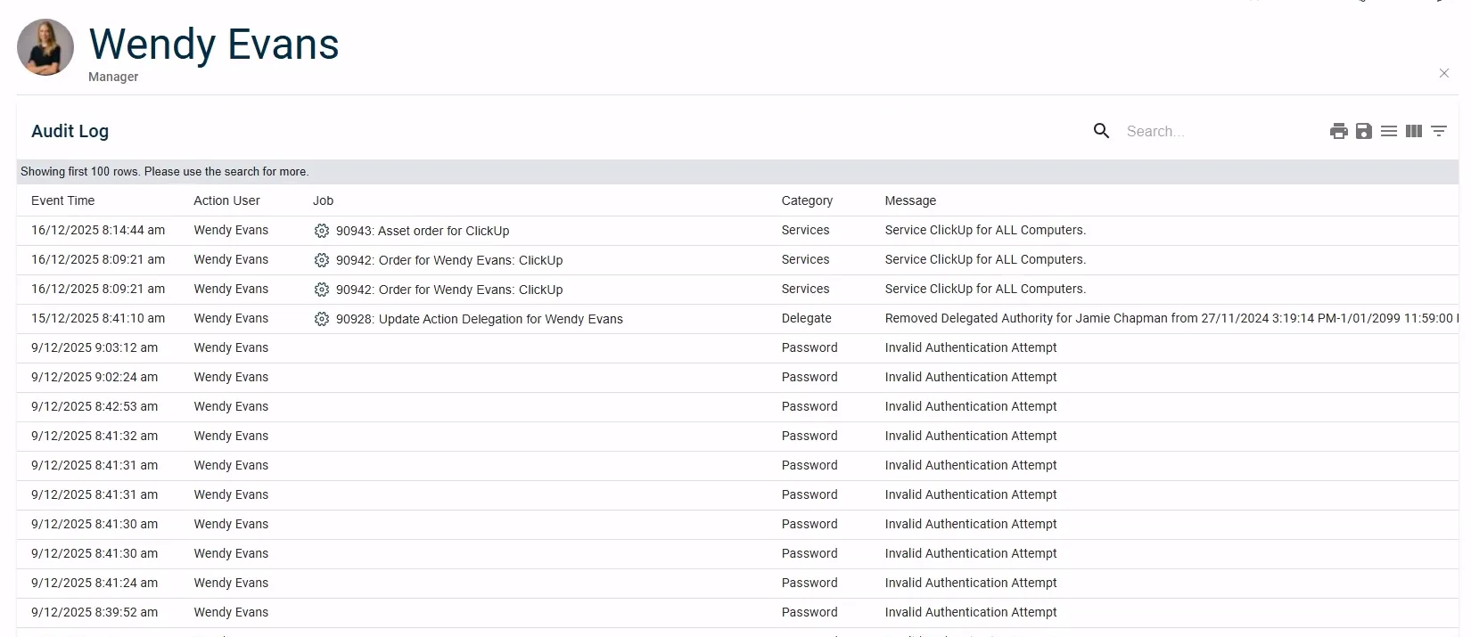This screenshot has height=637, width=1471.
Task: Click Invalid Authentication Attempt in 9:02:24 row
Action: (971, 377)
